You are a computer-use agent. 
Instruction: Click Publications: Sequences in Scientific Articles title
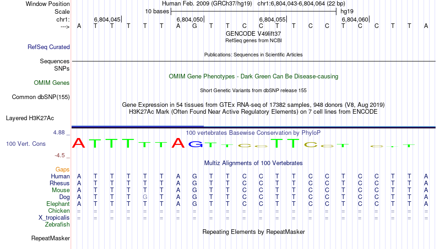tap(253, 55)
